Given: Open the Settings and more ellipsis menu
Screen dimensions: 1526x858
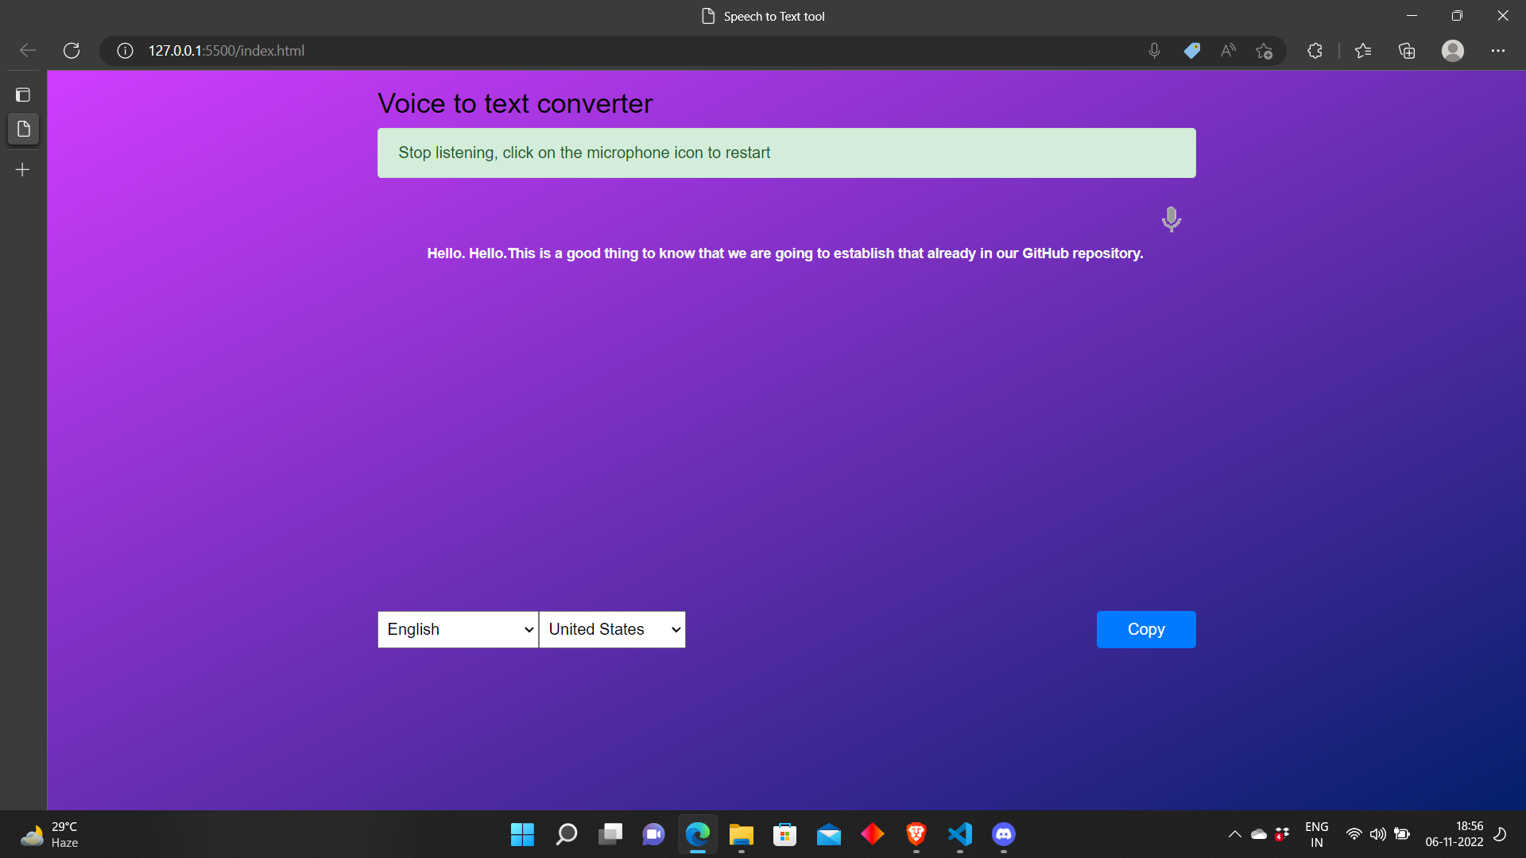Looking at the screenshot, I should click(1498, 51).
